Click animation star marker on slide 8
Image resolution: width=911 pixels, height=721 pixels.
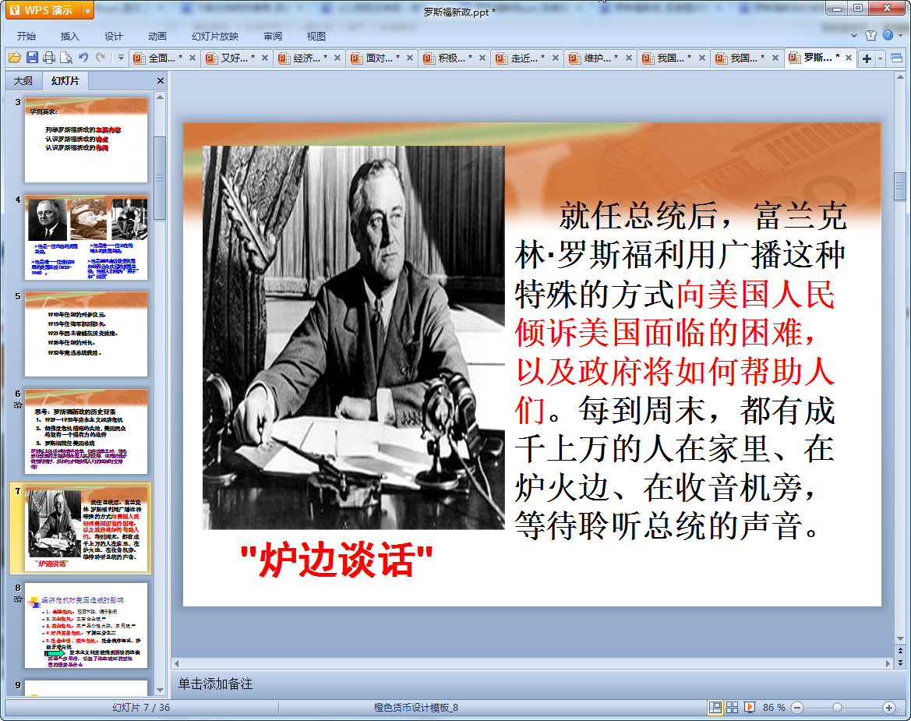[18, 599]
